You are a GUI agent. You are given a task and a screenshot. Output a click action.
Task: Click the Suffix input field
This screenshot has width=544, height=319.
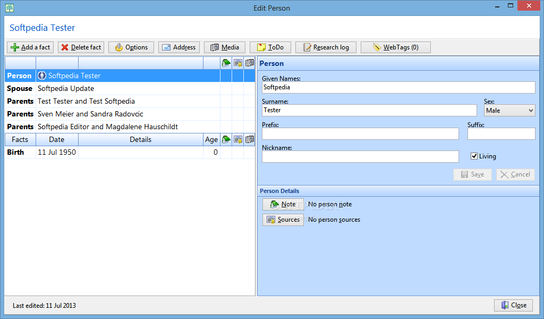[x=501, y=133]
